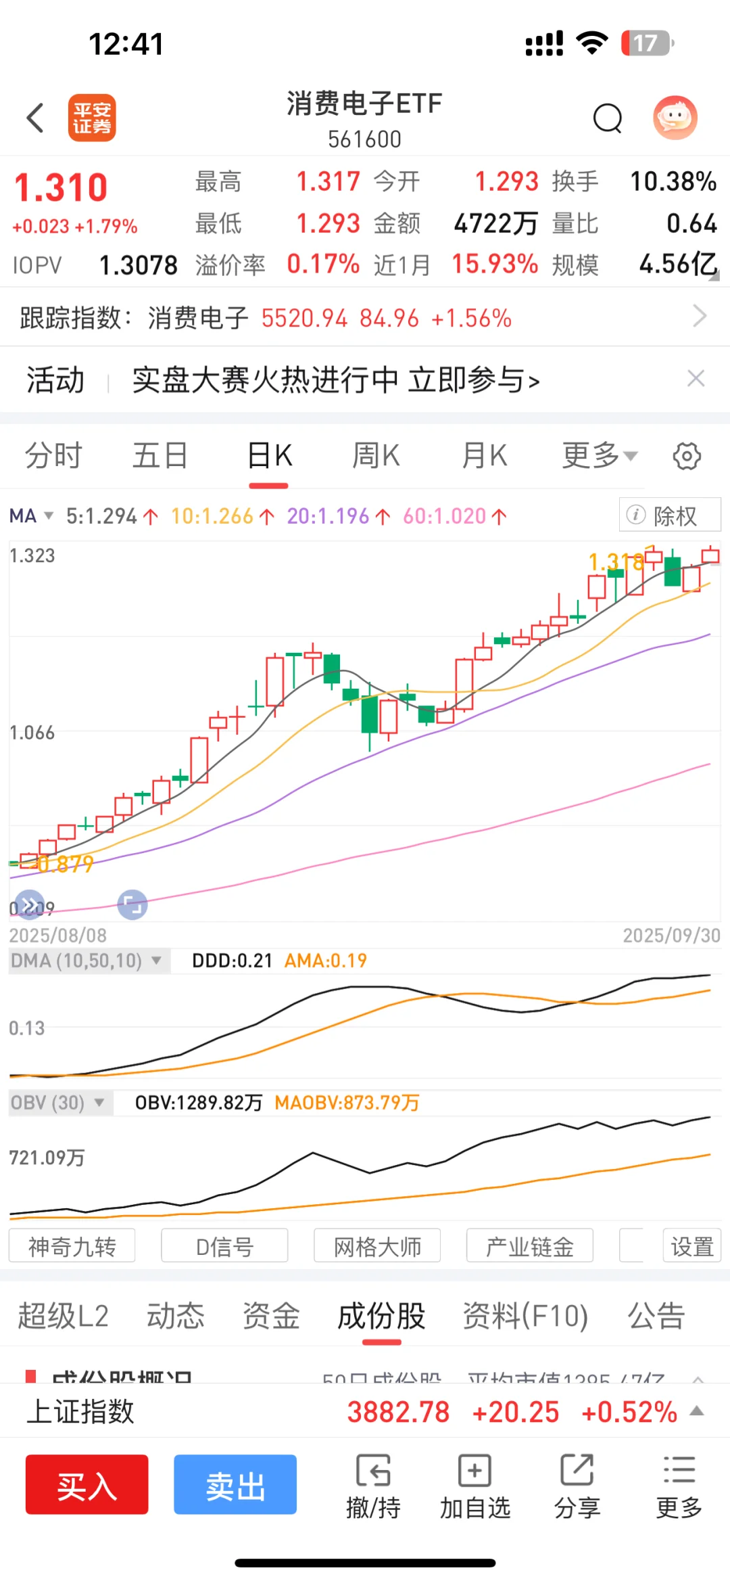Switch to 月K chart tab
The image size is (730, 1581).
(x=484, y=455)
